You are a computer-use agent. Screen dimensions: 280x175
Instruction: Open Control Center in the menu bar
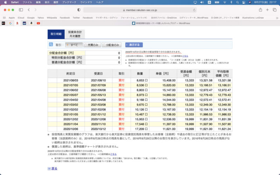[244, 2]
